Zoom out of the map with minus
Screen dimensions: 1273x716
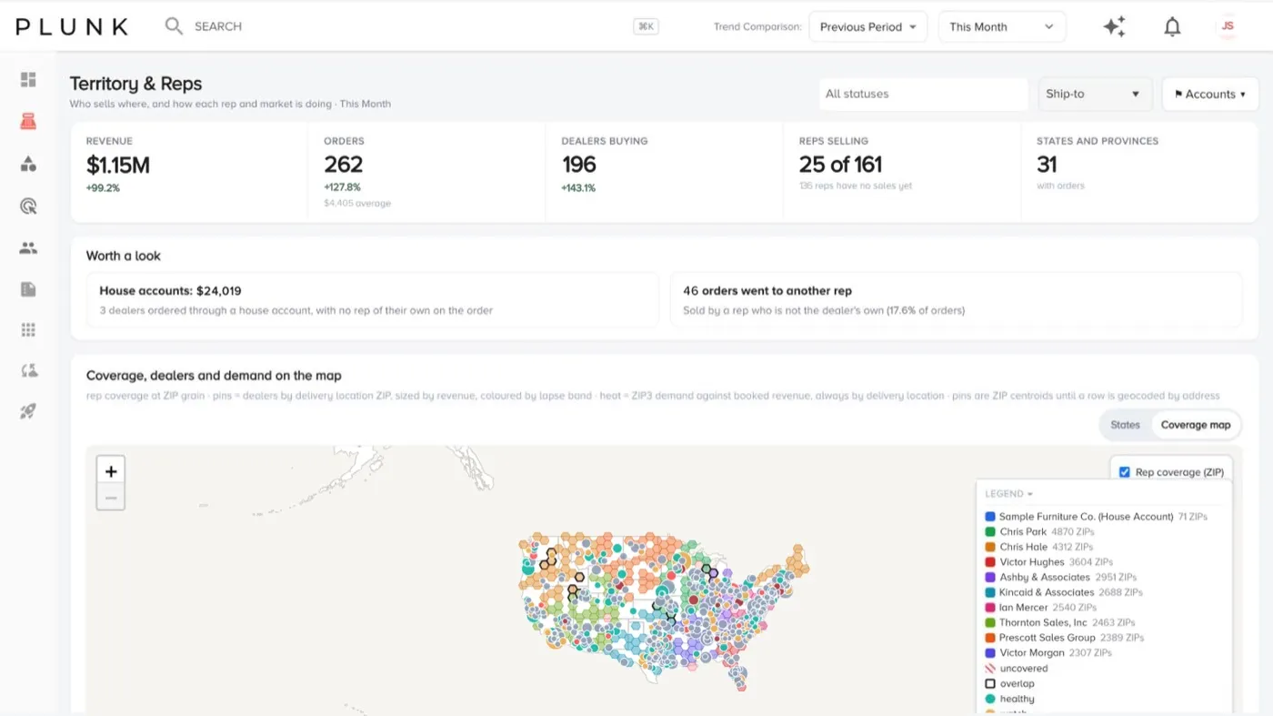pos(111,498)
